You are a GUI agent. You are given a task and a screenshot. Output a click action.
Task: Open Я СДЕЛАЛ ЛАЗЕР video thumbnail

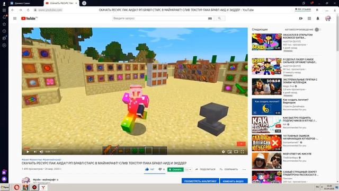(266, 66)
